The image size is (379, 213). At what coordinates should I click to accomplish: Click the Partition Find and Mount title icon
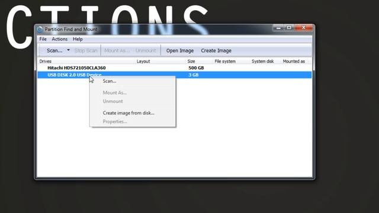[x=40, y=30]
